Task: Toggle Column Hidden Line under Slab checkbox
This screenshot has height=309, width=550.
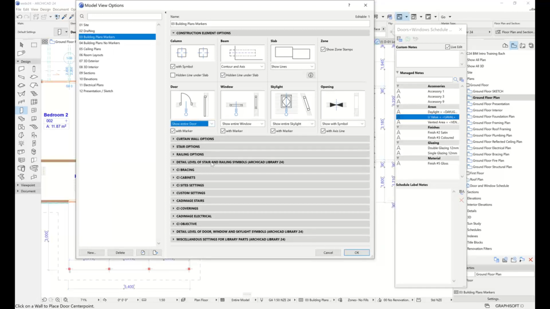Action: (173, 75)
